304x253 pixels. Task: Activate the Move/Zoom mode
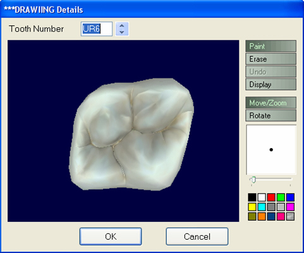pyautogui.click(x=271, y=103)
